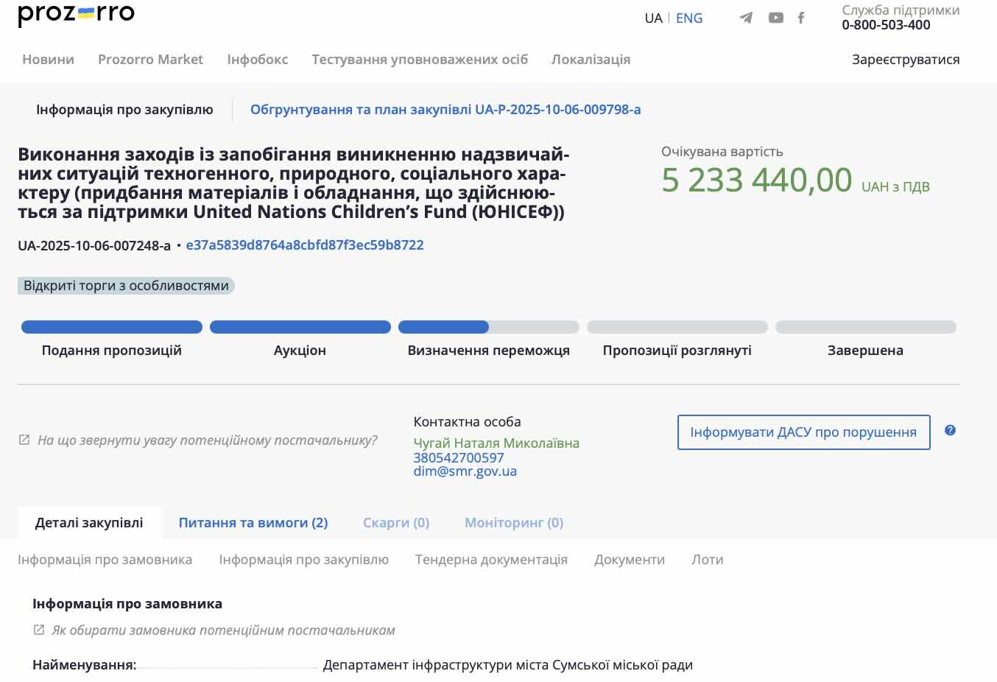Select the Скарги (0) tab

pyautogui.click(x=395, y=523)
